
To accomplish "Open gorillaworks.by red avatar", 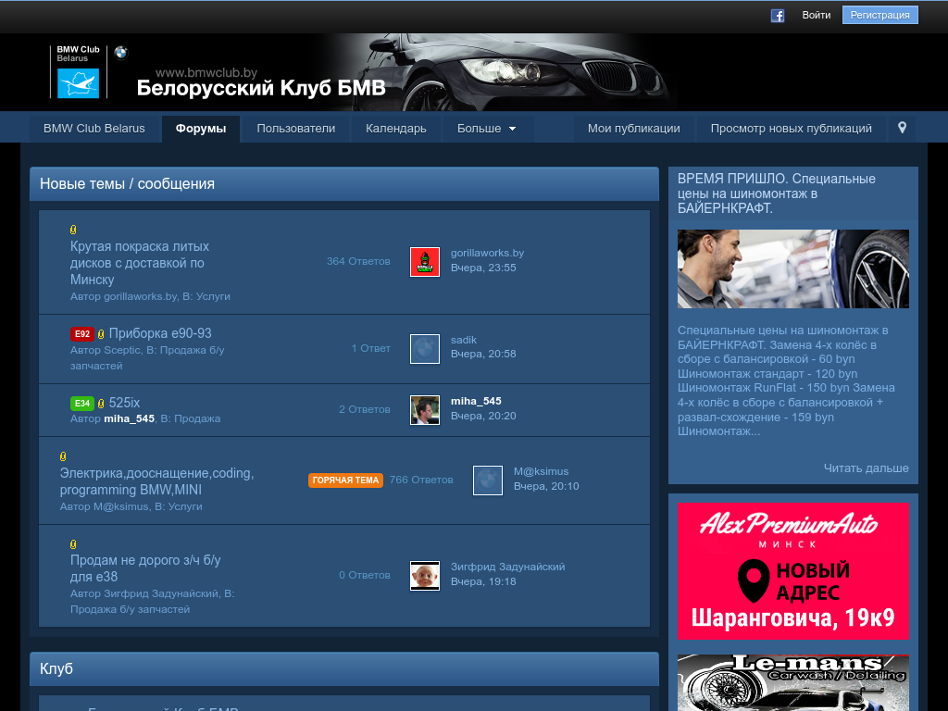I will point(425,262).
